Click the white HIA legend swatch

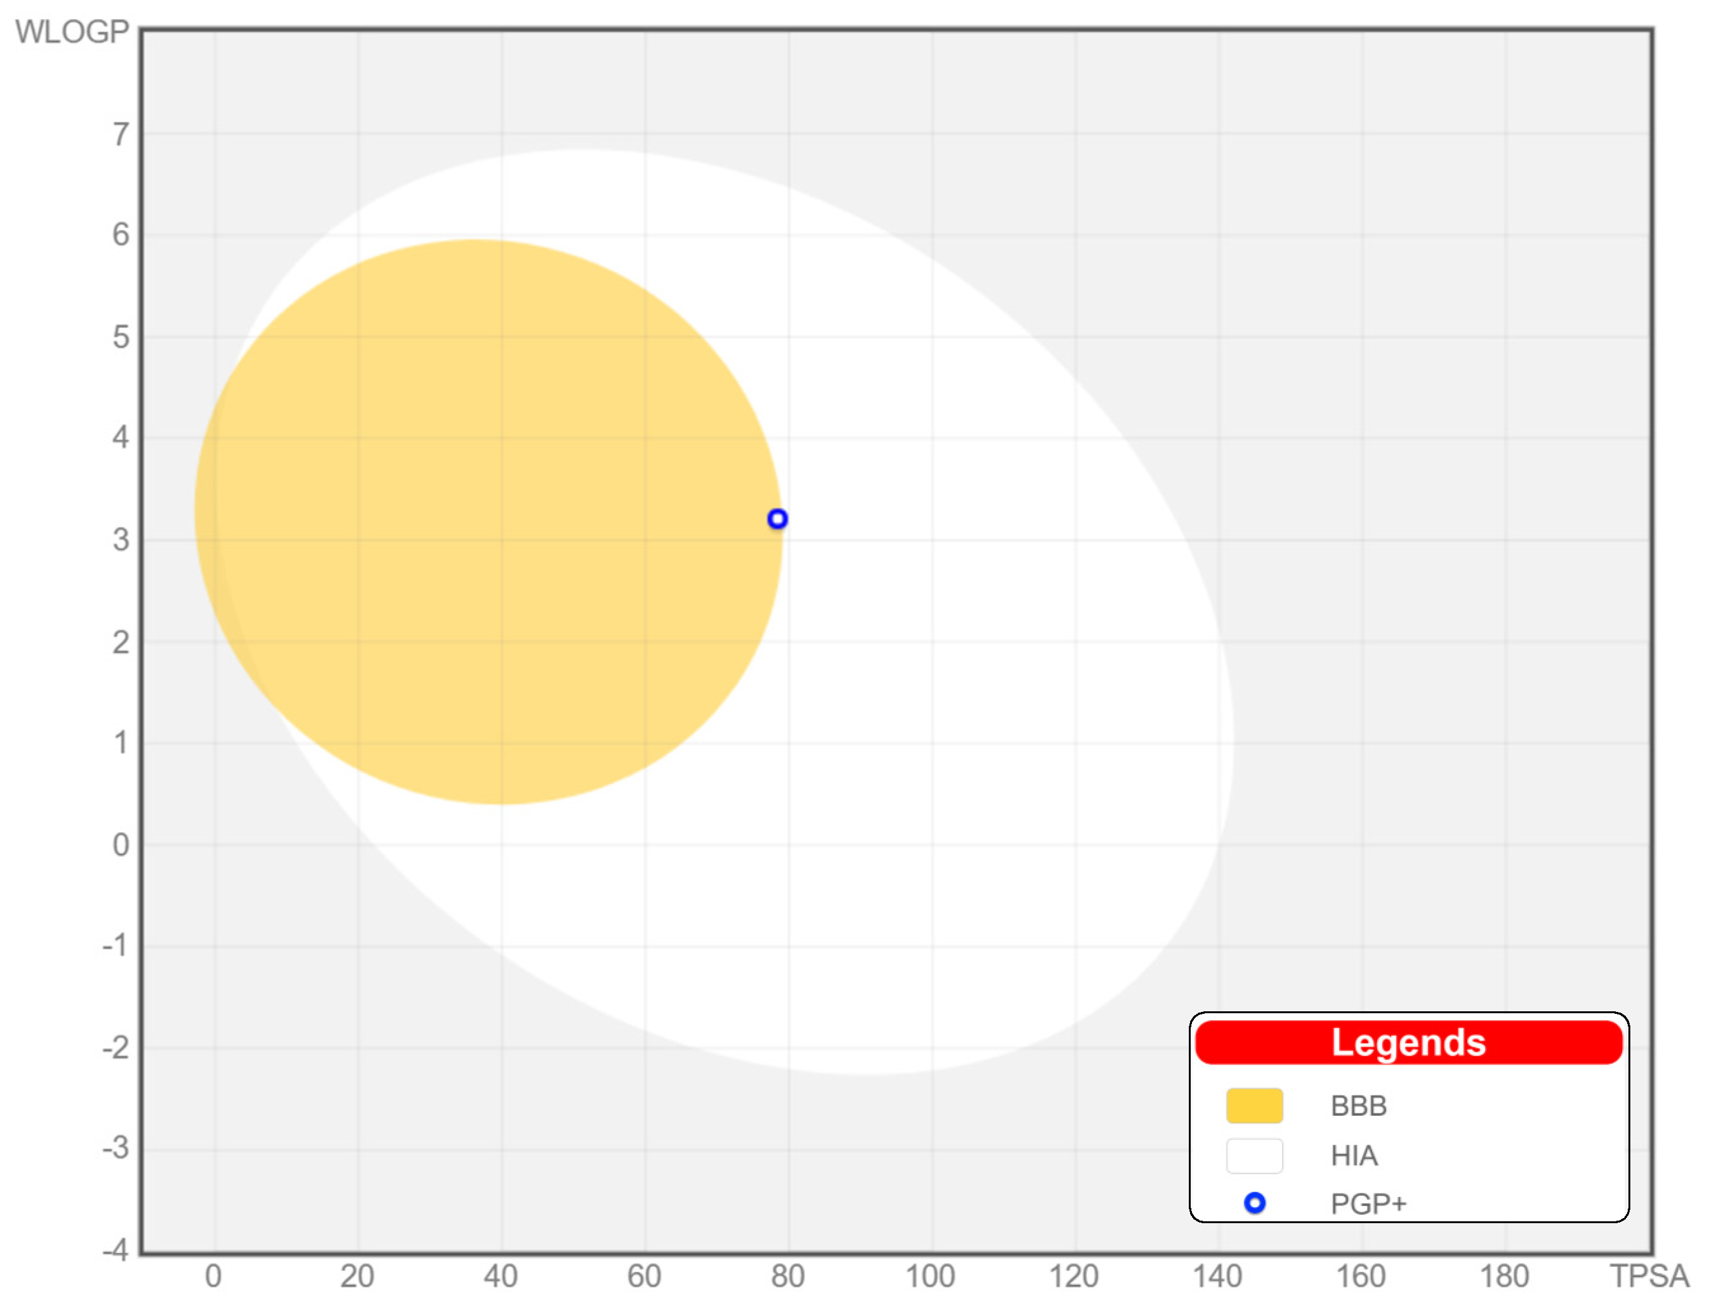[x=1254, y=1155]
